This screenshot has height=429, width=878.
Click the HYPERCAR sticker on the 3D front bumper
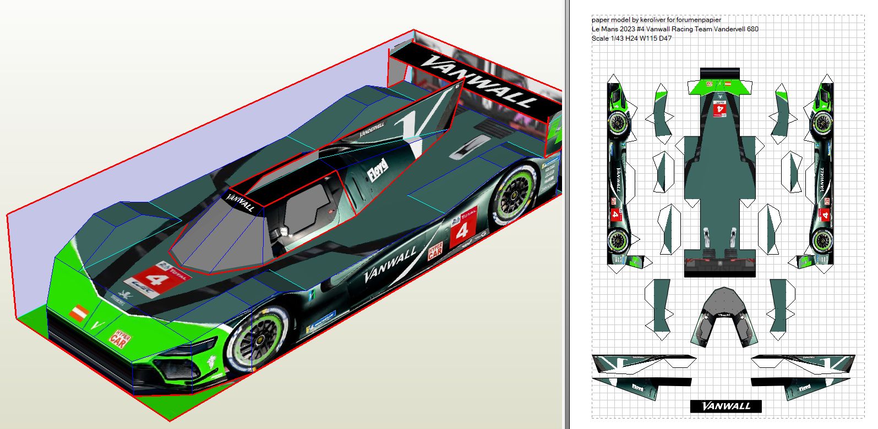(x=117, y=338)
